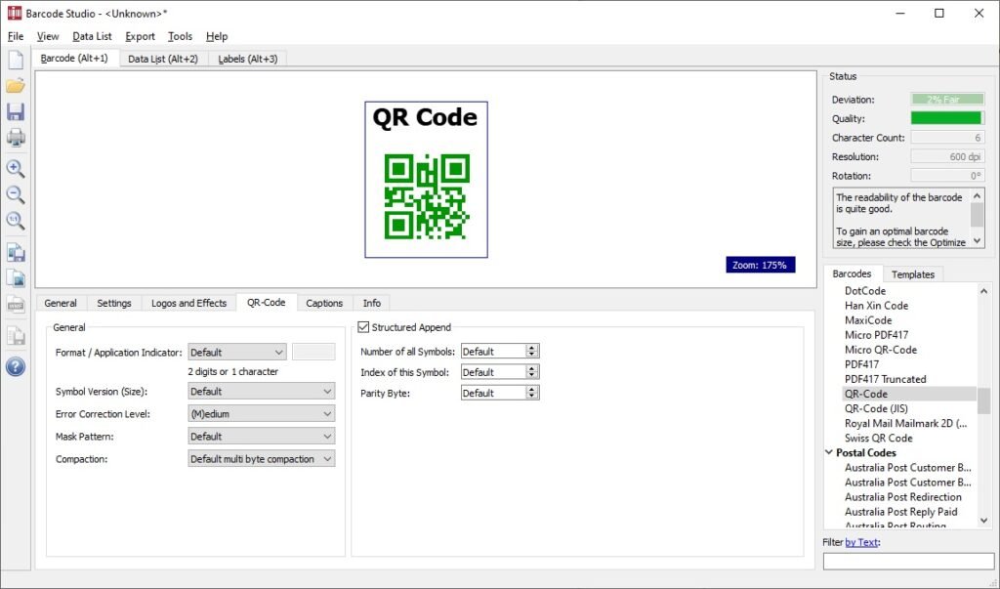Open the Mask Pattern dropdown
Screen dimensions: 1000x589
coord(262,437)
